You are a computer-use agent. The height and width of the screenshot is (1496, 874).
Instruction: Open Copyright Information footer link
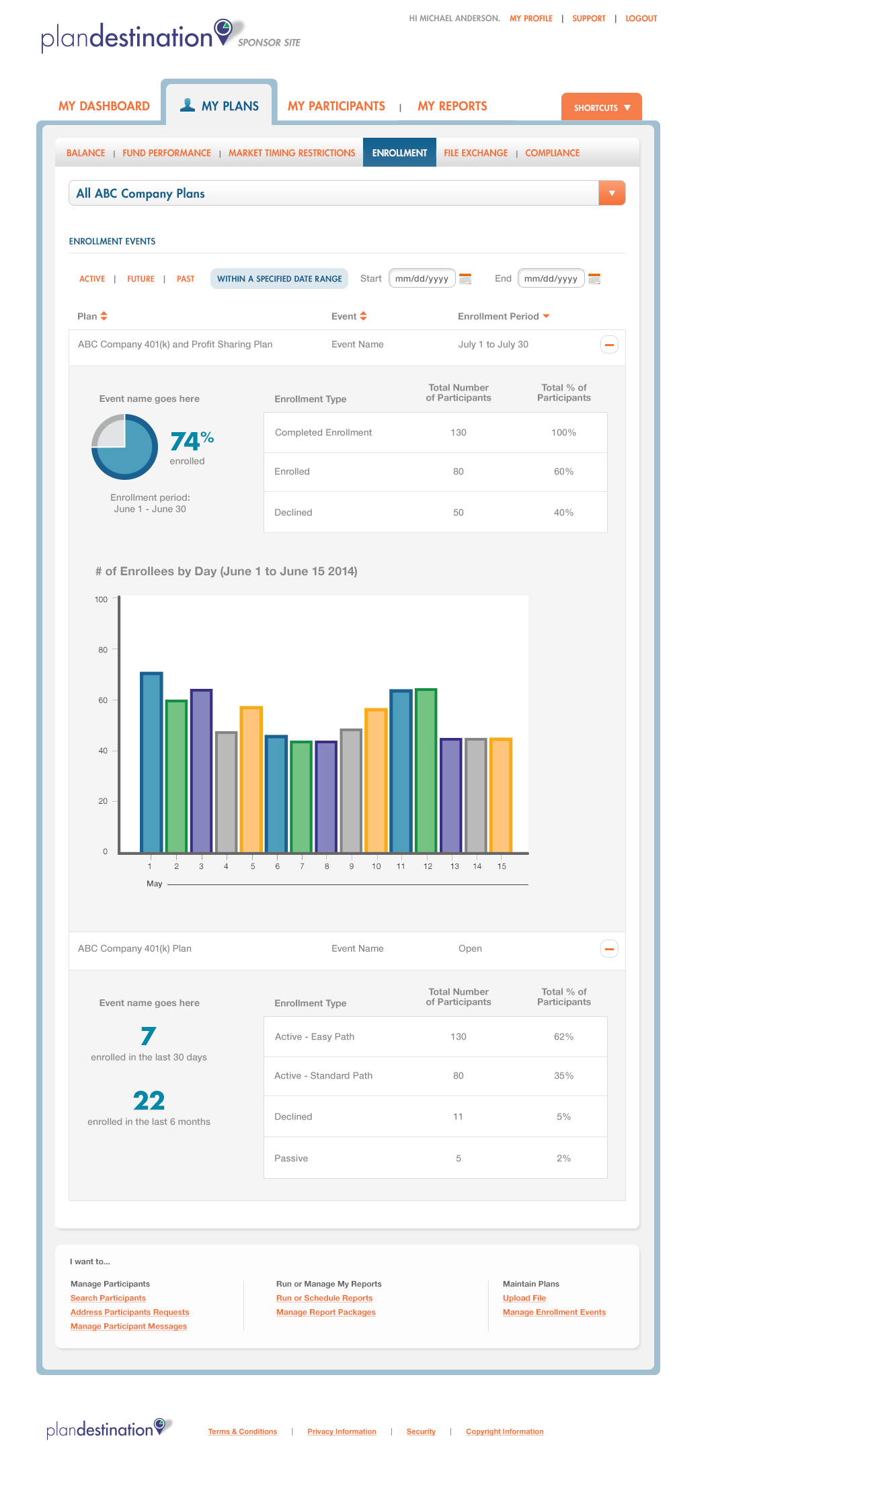[x=505, y=1431]
